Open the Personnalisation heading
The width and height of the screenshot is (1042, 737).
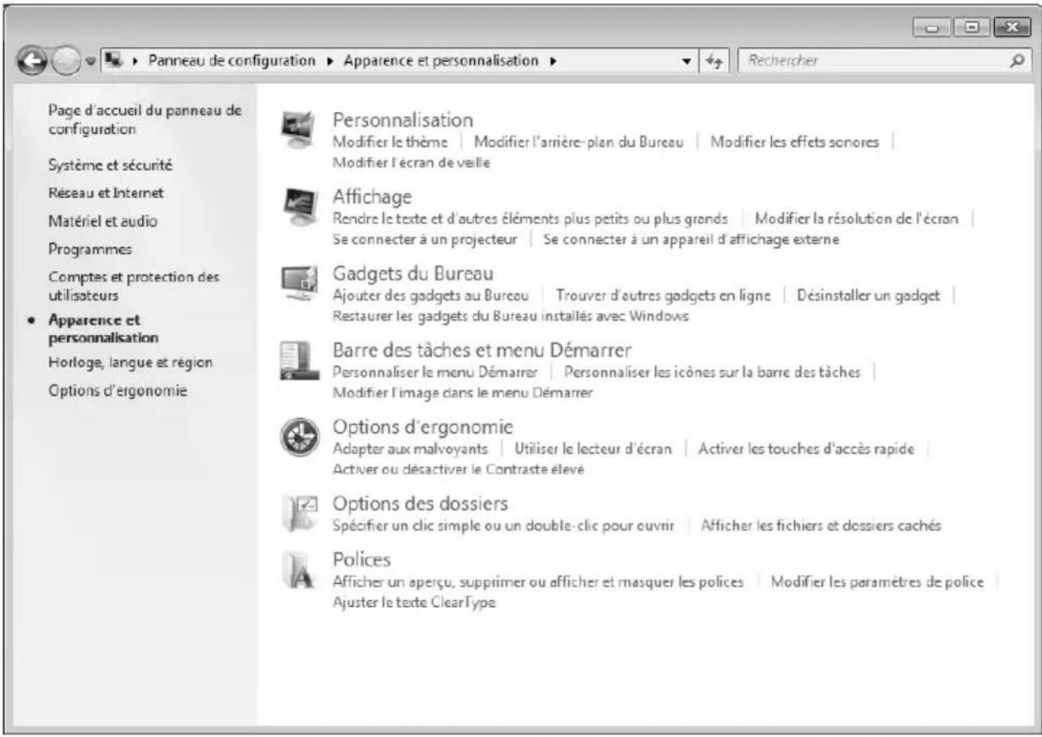click(x=403, y=120)
